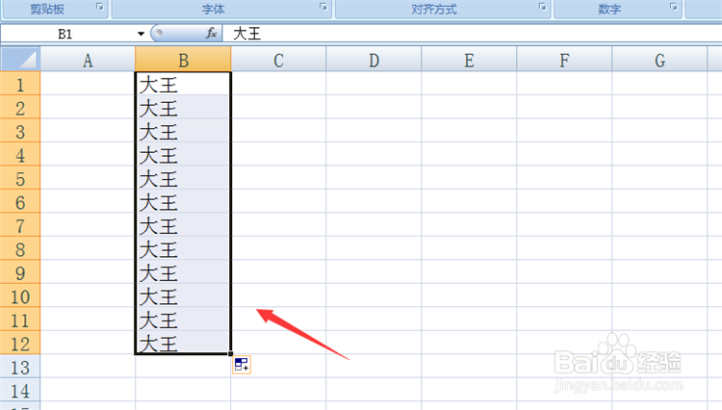Select row 12 header
Image resolution: width=722 pixels, height=410 pixels.
20,343
